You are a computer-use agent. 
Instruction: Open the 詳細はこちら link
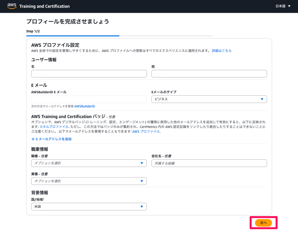click(221, 51)
